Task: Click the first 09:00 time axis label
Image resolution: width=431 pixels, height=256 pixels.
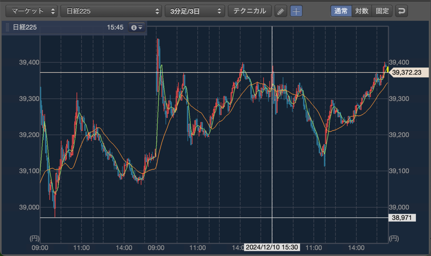Action: pyautogui.click(x=40, y=247)
